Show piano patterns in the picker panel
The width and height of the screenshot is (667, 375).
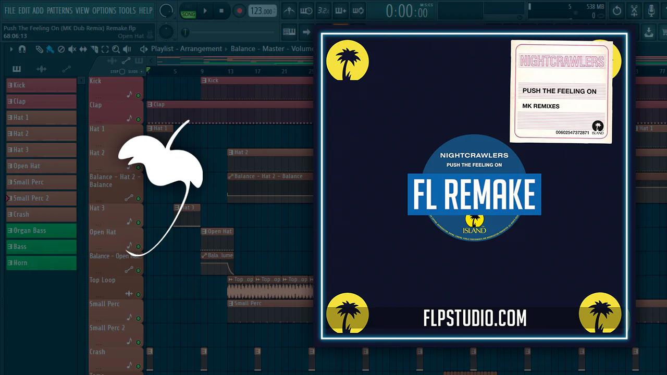[17, 69]
